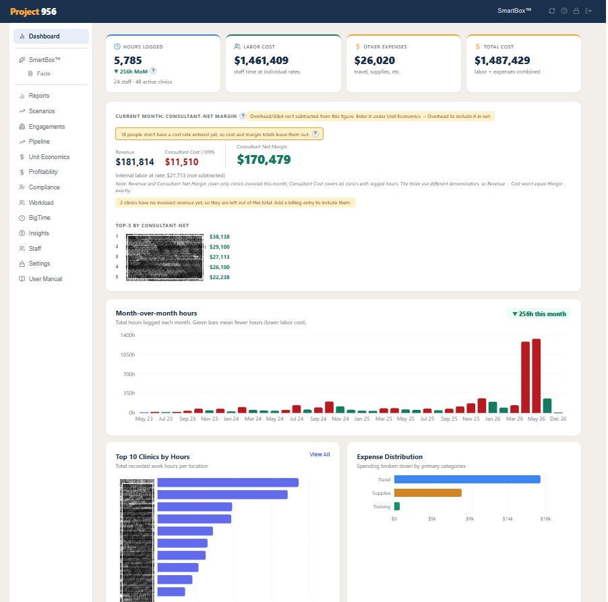Image resolution: width=608 pixels, height=602 pixels.
Task: Click the 5,785 hours logged value
Action: (x=128, y=61)
